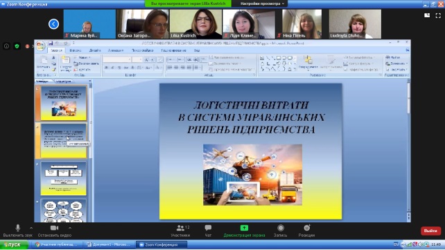The height and width of the screenshot is (250, 445).
Task: Open the font name combo box
Action: point(117,59)
